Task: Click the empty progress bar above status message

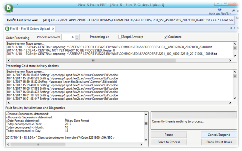Action: click(194, 115)
